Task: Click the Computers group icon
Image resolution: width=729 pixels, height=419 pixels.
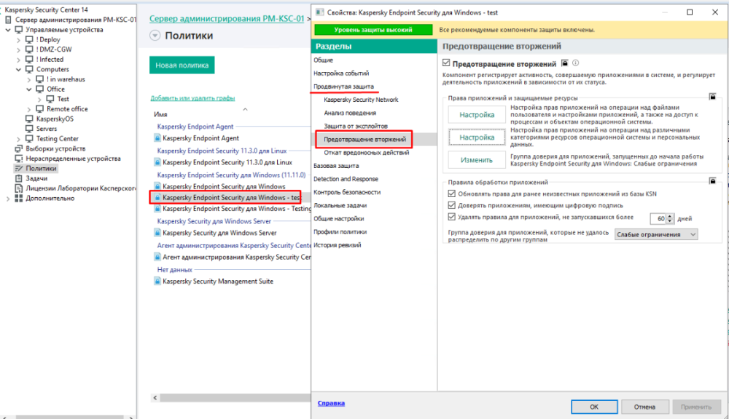Action: pyautogui.click(x=29, y=69)
